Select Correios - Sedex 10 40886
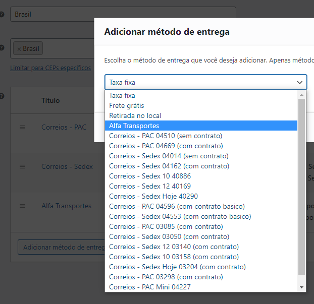Image resolution: width=314 pixels, height=304 pixels. click(x=201, y=176)
